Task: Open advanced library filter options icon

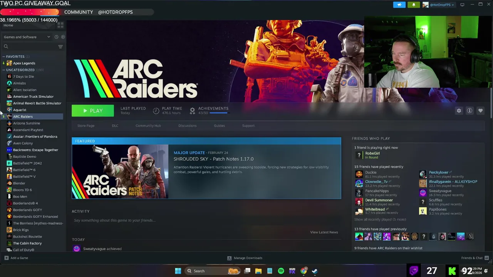Action: pyautogui.click(x=60, y=47)
